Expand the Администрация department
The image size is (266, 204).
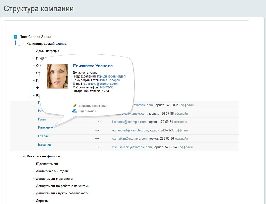coord(34,51)
